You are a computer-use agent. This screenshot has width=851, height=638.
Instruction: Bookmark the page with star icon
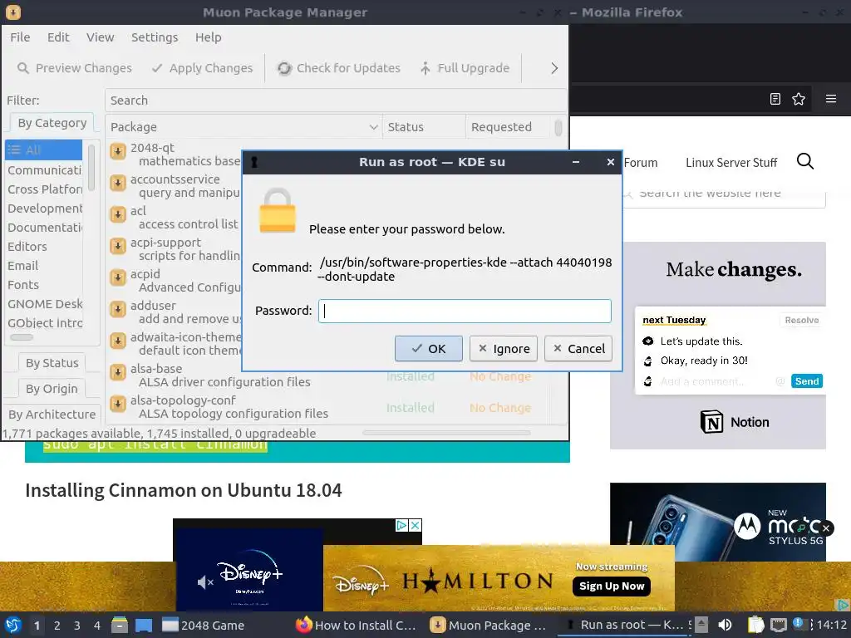799,99
